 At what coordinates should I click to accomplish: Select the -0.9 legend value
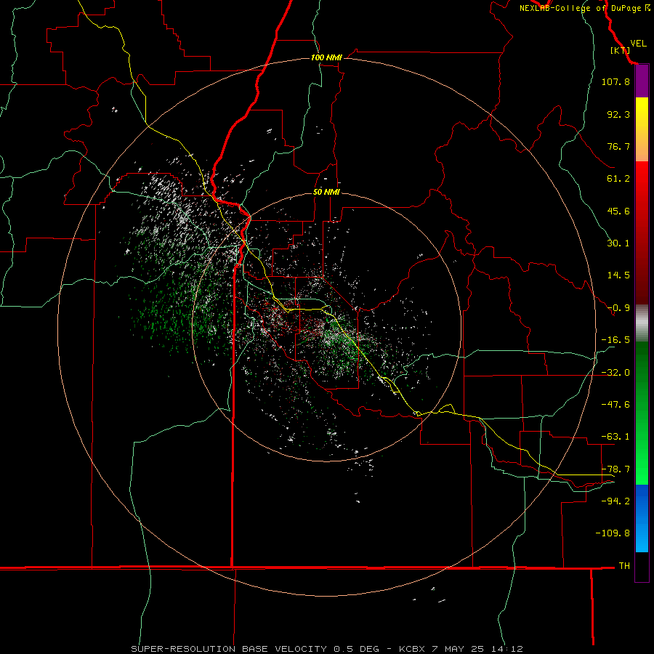618,308
